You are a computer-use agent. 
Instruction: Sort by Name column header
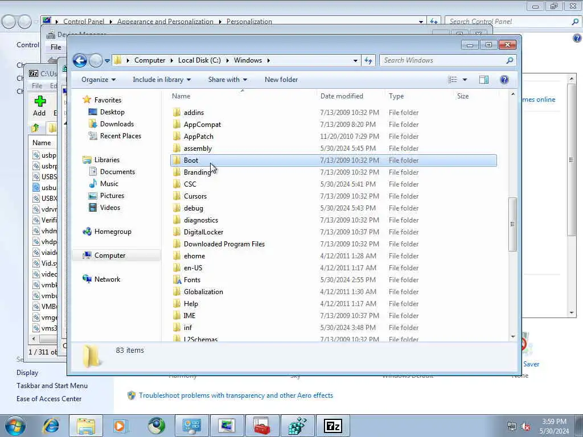[181, 96]
